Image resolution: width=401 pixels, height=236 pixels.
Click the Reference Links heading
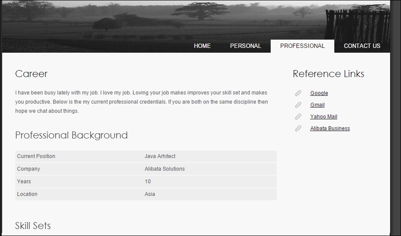[328, 74]
